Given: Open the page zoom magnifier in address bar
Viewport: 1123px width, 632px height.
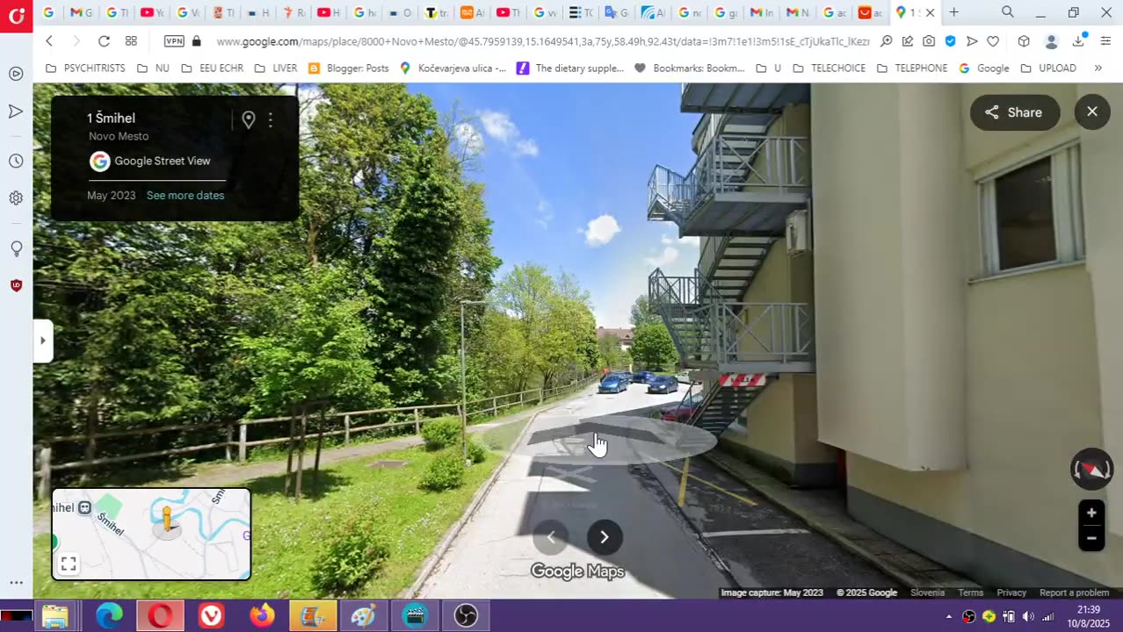Looking at the screenshot, I should (886, 41).
